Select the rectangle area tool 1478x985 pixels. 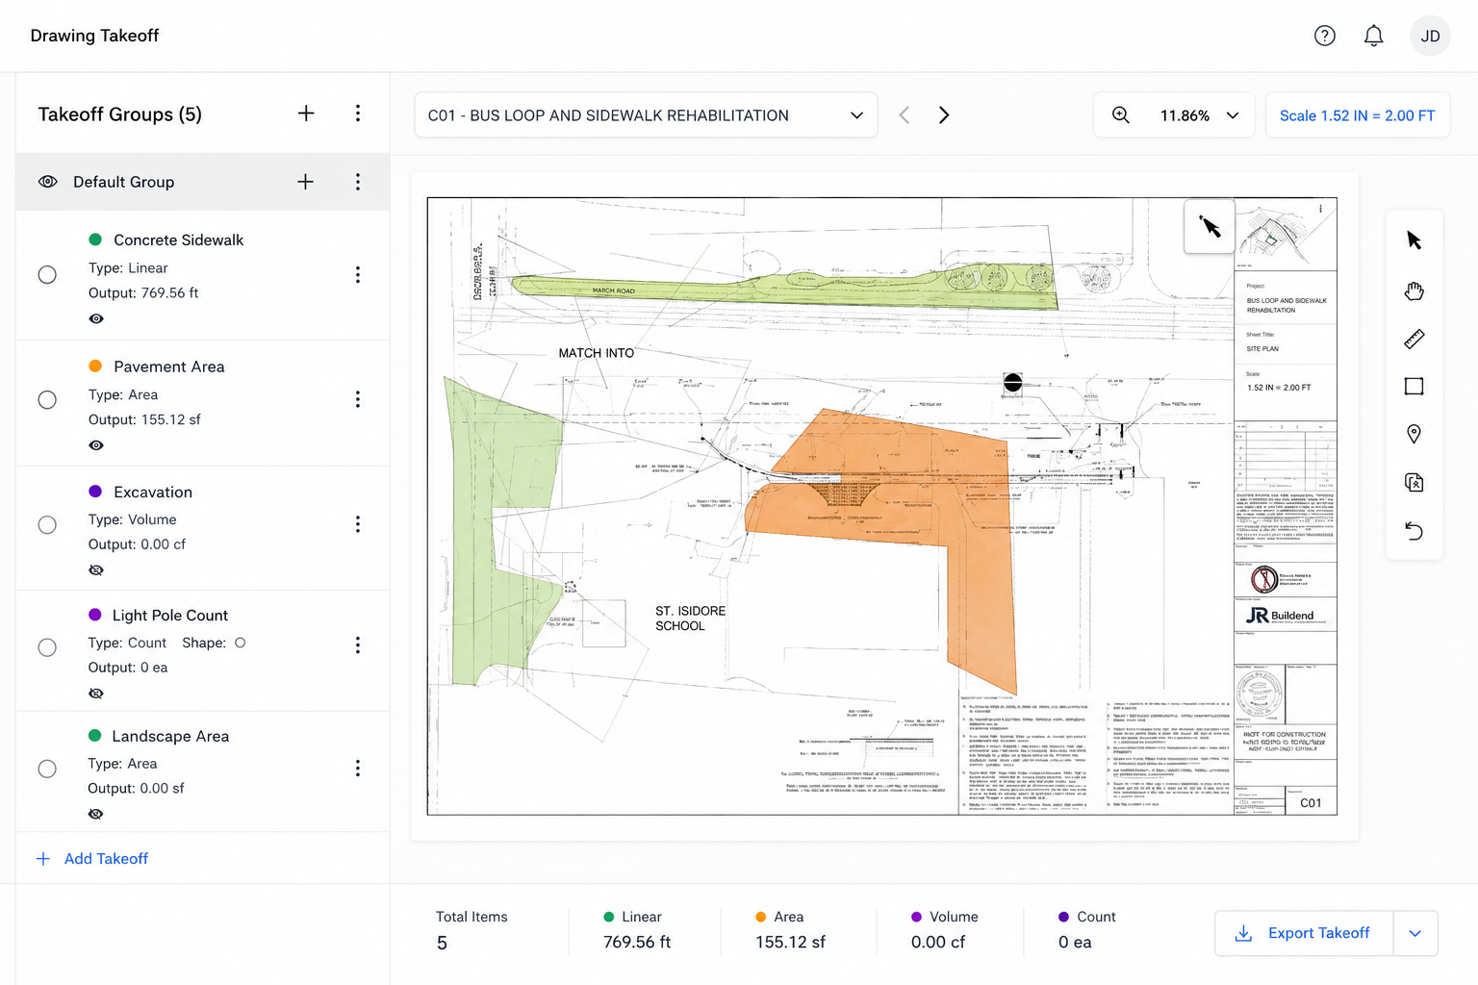click(x=1414, y=387)
